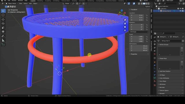Open the Render menu
Viewport: 185px width, 104px height.
click(14, 1)
